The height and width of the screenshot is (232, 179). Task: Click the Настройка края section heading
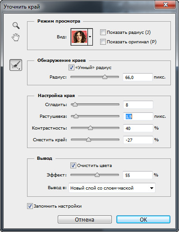tap(56, 96)
